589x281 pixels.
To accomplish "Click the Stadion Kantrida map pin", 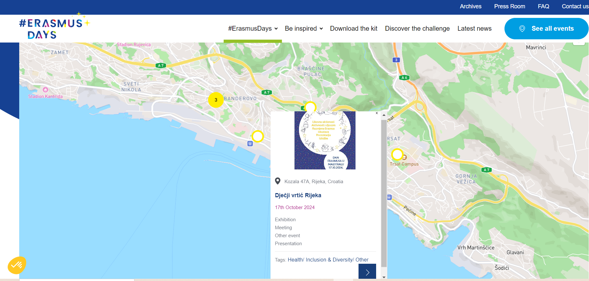I will click(45, 90).
